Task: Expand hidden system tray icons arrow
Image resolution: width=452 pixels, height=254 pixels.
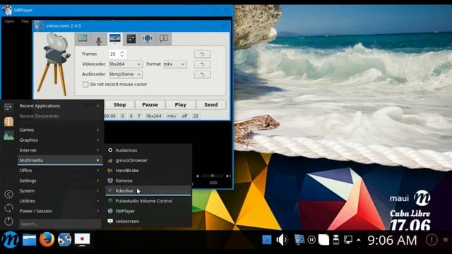Action: [x=359, y=240]
